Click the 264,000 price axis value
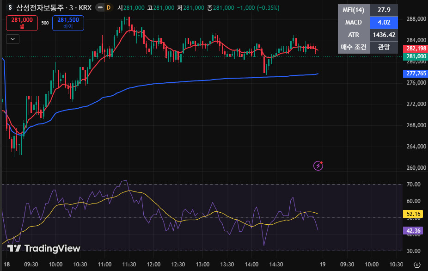Image resolution: width=428 pixels, height=271 pixels. (416, 147)
